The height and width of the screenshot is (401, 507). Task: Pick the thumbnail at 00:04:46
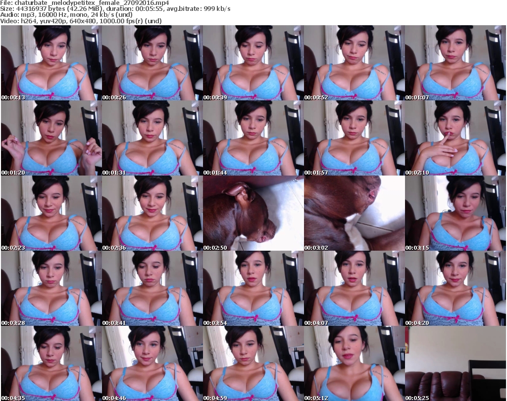tap(152, 363)
